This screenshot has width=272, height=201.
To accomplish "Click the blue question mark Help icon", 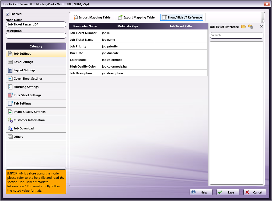I will (x=193, y=192).
